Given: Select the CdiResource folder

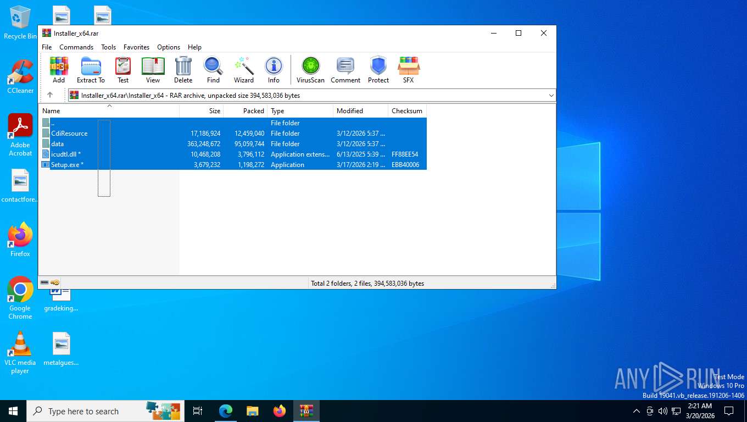Looking at the screenshot, I should (233, 134).
